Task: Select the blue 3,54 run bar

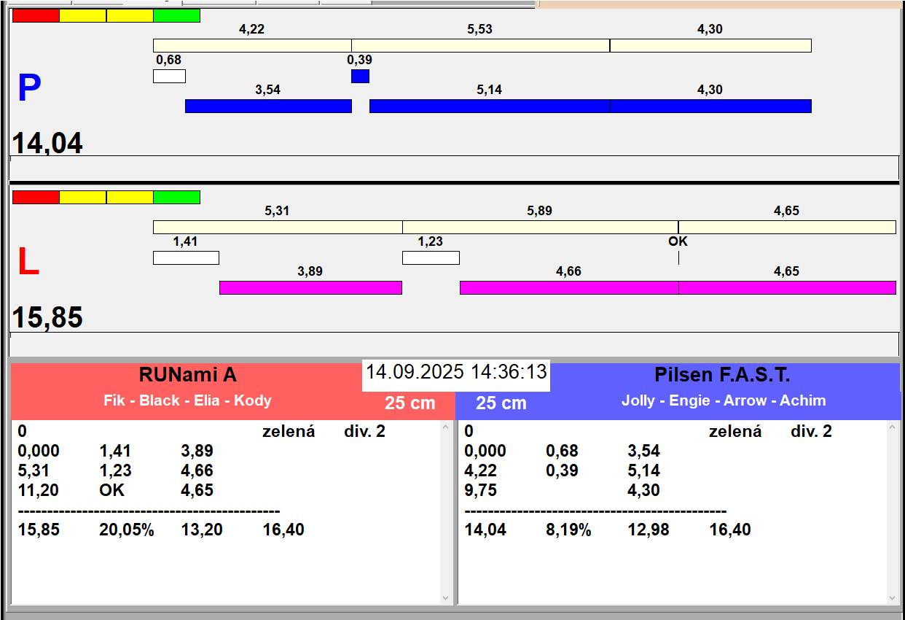Action: [268, 106]
